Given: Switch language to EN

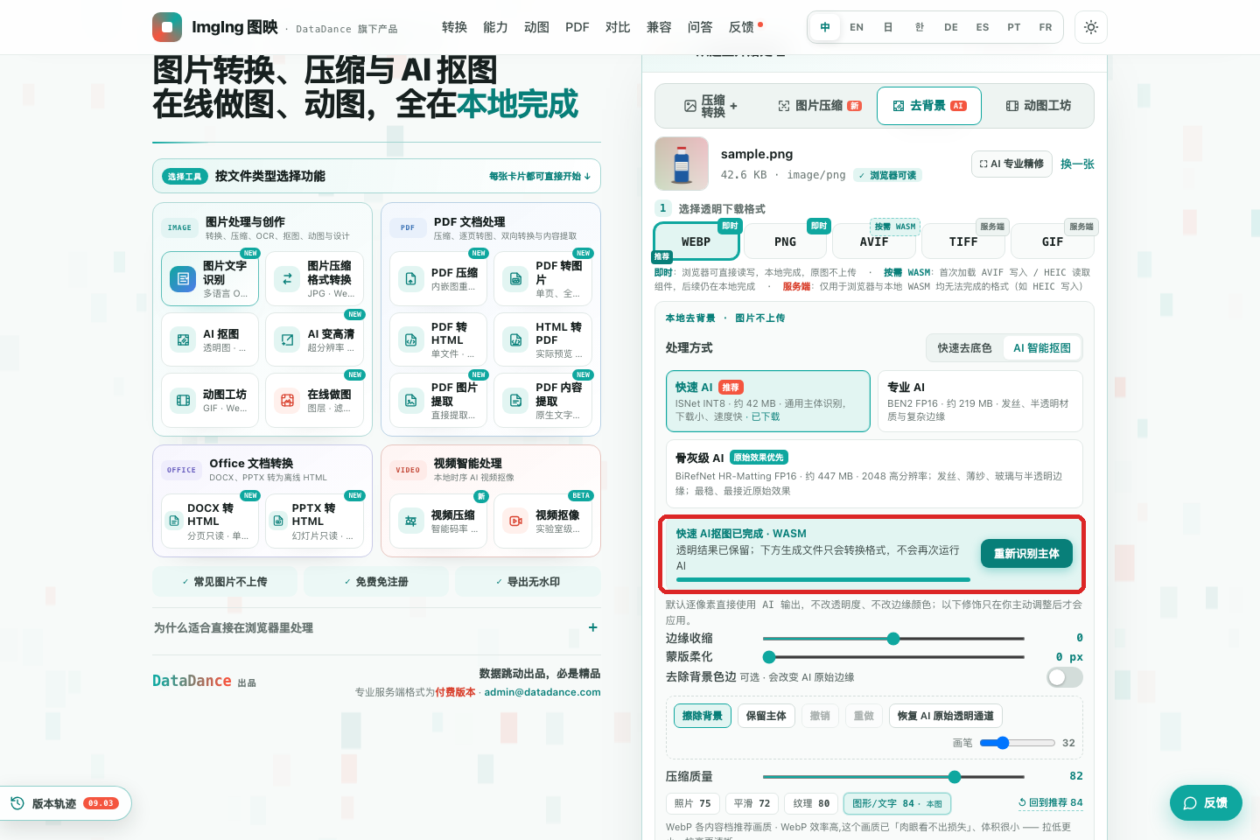Looking at the screenshot, I should (857, 27).
